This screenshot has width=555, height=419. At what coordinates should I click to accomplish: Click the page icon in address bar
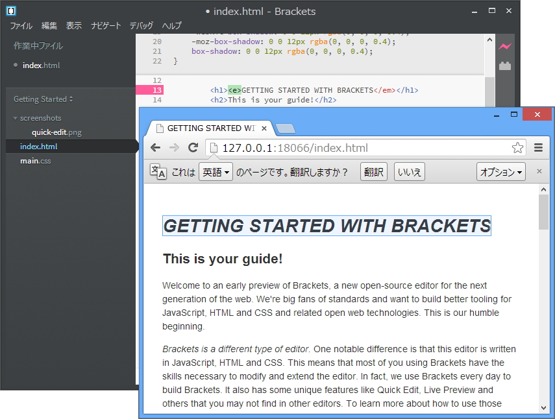pyautogui.click(x=214, y=148)
